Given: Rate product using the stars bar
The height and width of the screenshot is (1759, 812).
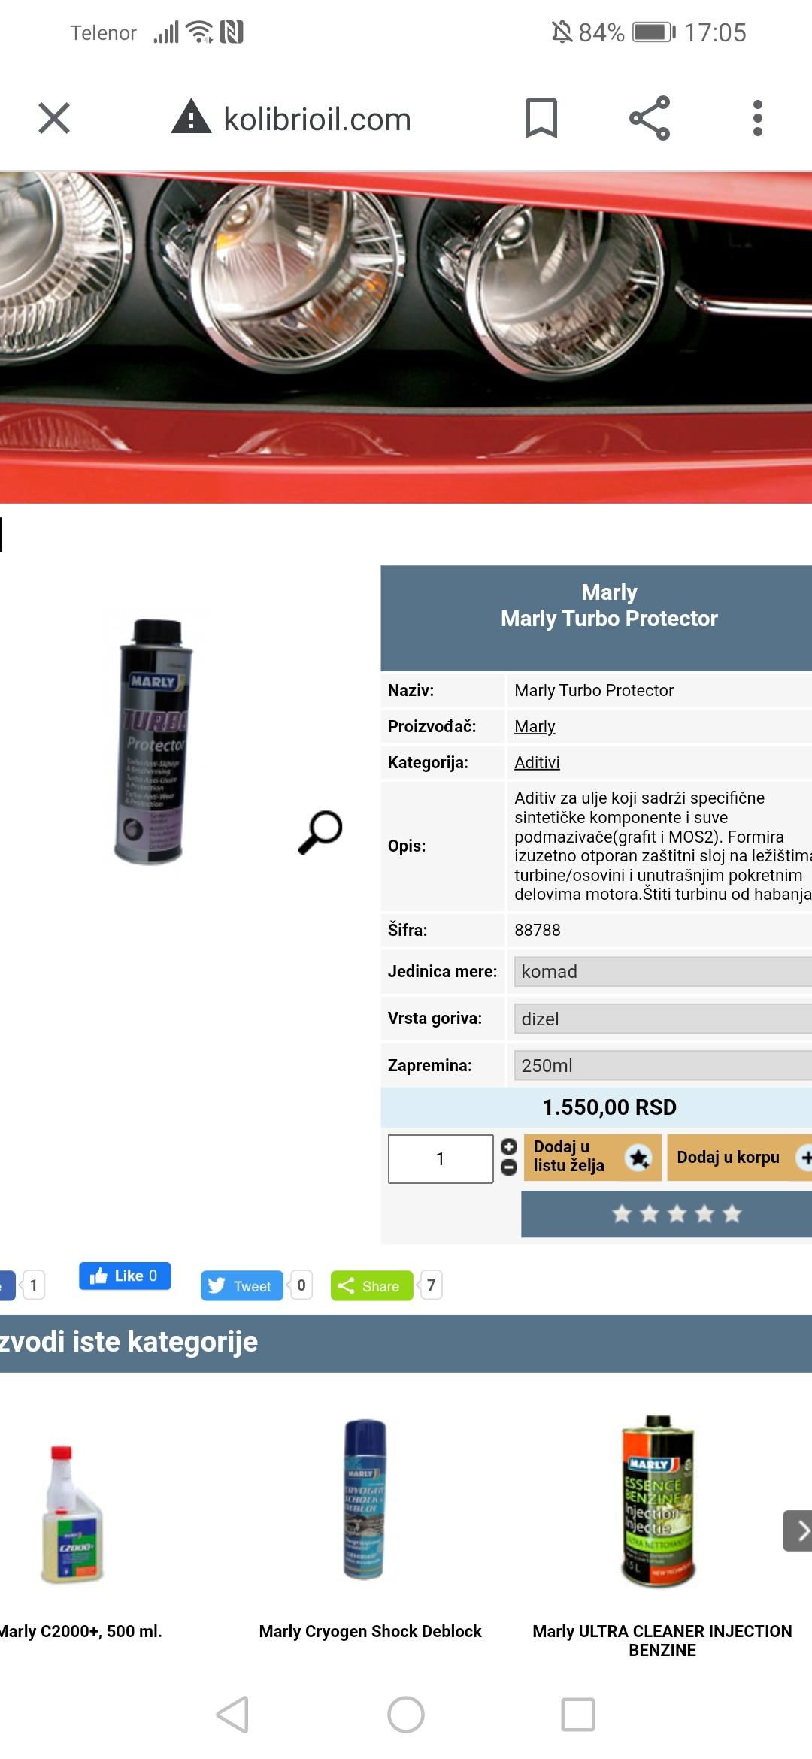Looking at the screenshot, I should (x=676, y=1214).
